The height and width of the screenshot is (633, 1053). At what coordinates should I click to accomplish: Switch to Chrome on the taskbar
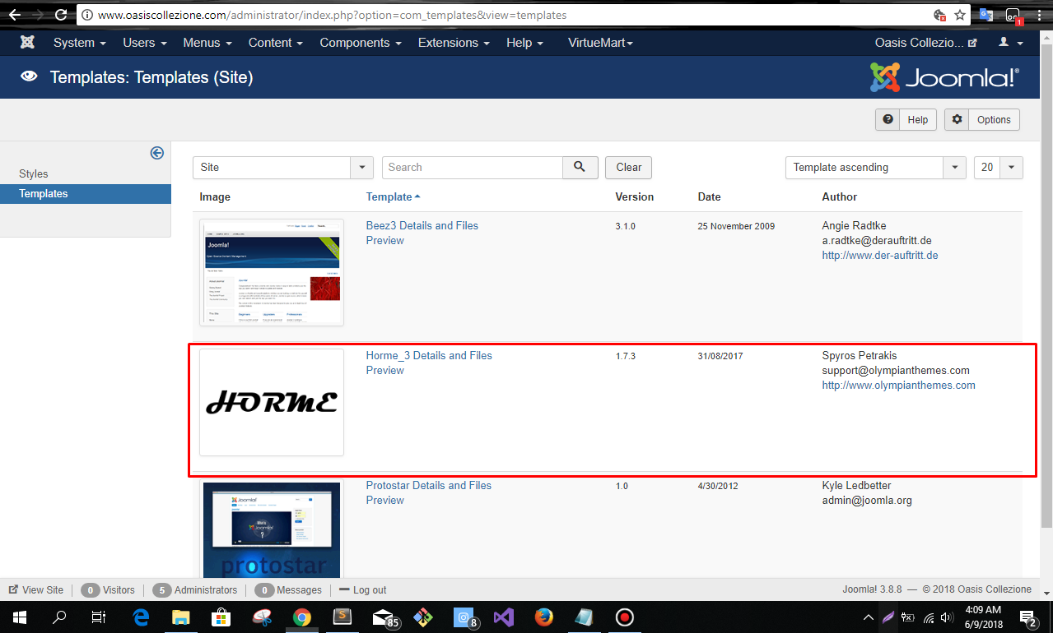[302, 617]
